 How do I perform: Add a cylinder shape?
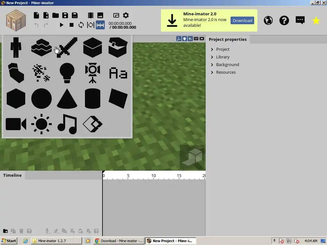click(93, 99)
